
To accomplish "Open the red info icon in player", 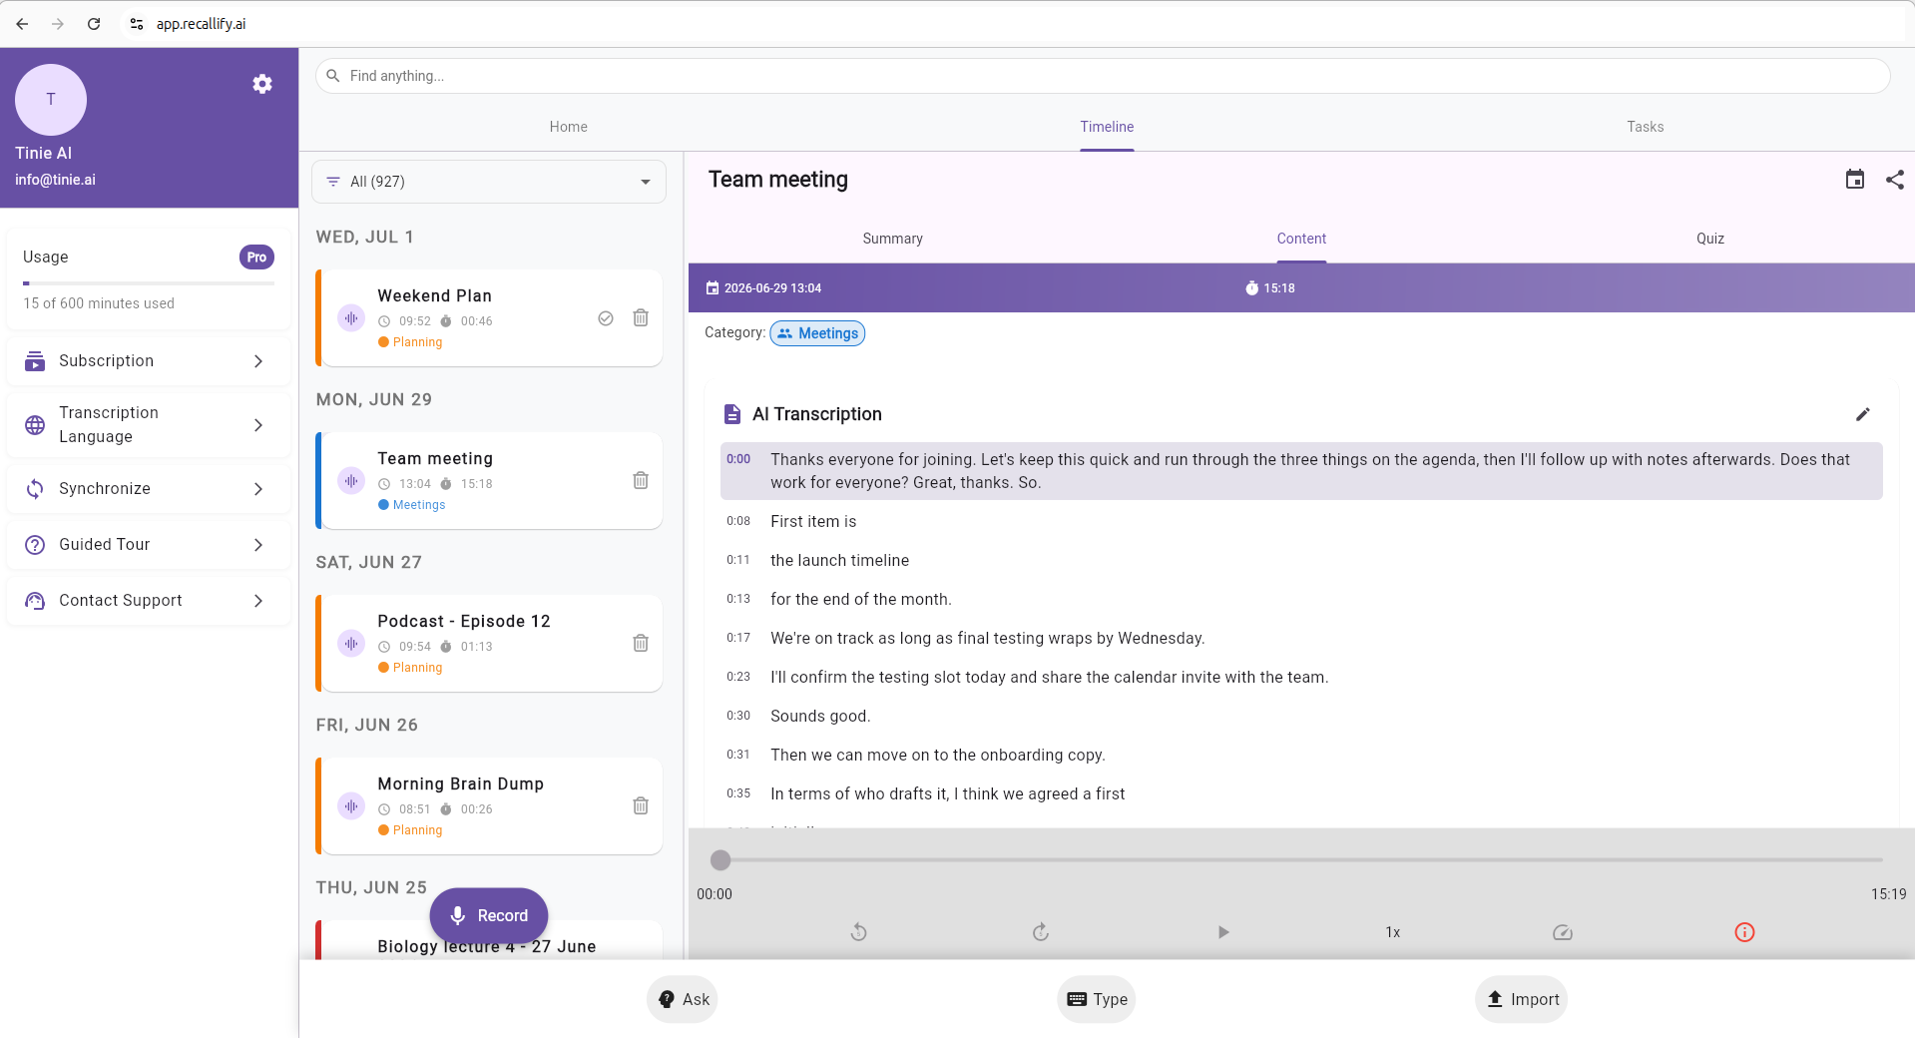I will pos(1744,932).
